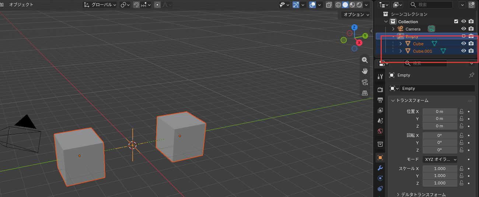Viewport: 479px width, 197px height.
Task: Click Cube.001 mesh data triangle icon
Action: pyautogui.click(x=443, y=51)
